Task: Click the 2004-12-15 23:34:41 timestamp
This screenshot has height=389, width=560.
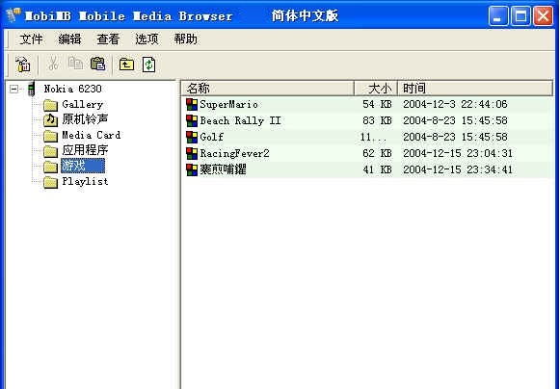Action: point(458,169)
